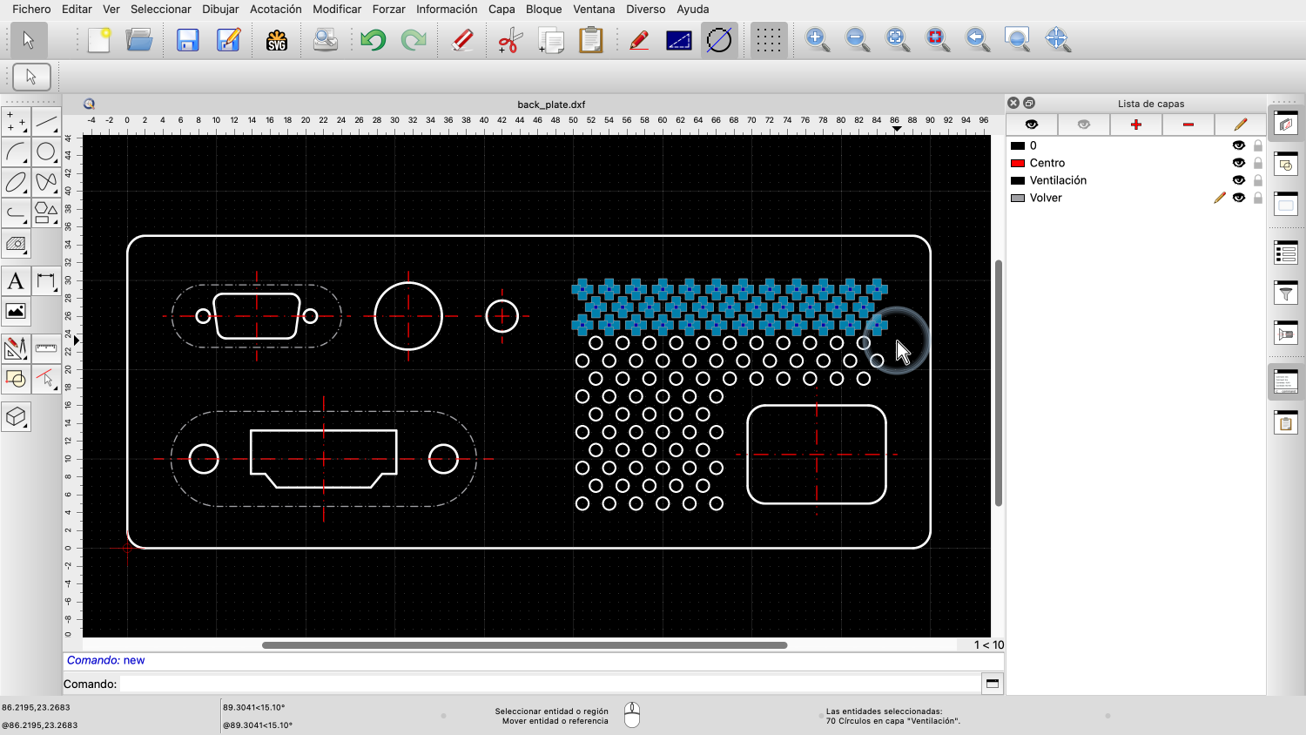The image size is (1306, 735).
Task: Toggle visibility of Ventilación layer
Action: (x=1238, y=180)
